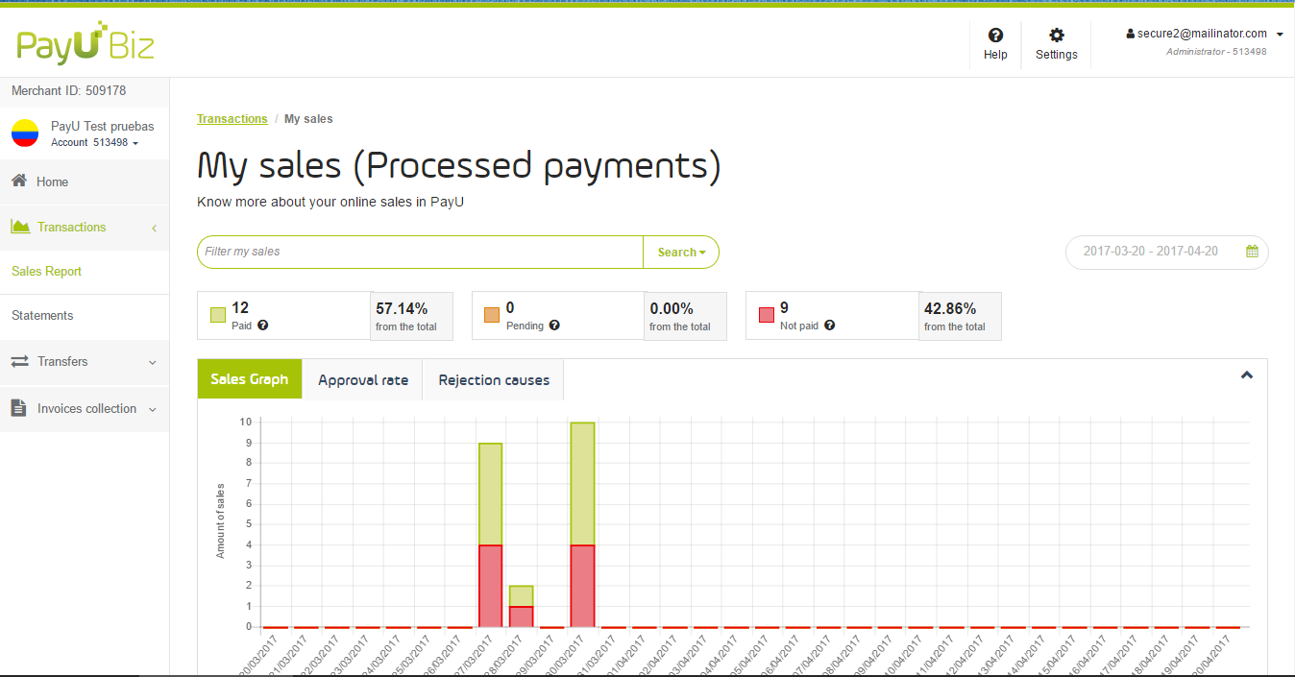
Task: Open Settings gear icon
Action: [1056, 36]
